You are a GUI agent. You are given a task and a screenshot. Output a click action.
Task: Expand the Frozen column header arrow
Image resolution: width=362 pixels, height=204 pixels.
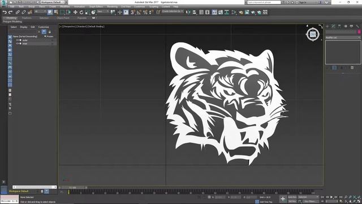coord(45,36)
